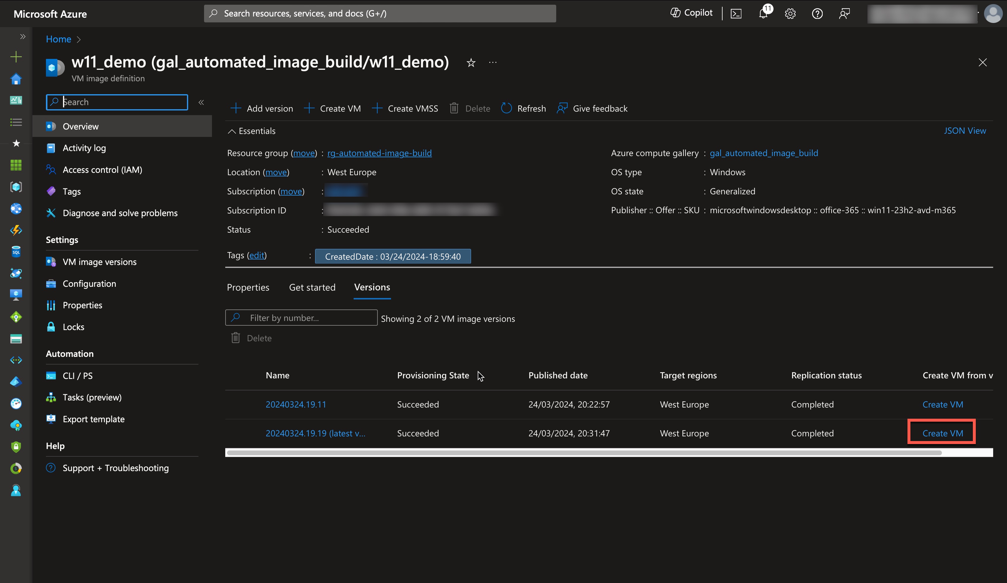Go to Home breadcrumb
Screen dimensions: 1007x583
(x=58, y=39)
